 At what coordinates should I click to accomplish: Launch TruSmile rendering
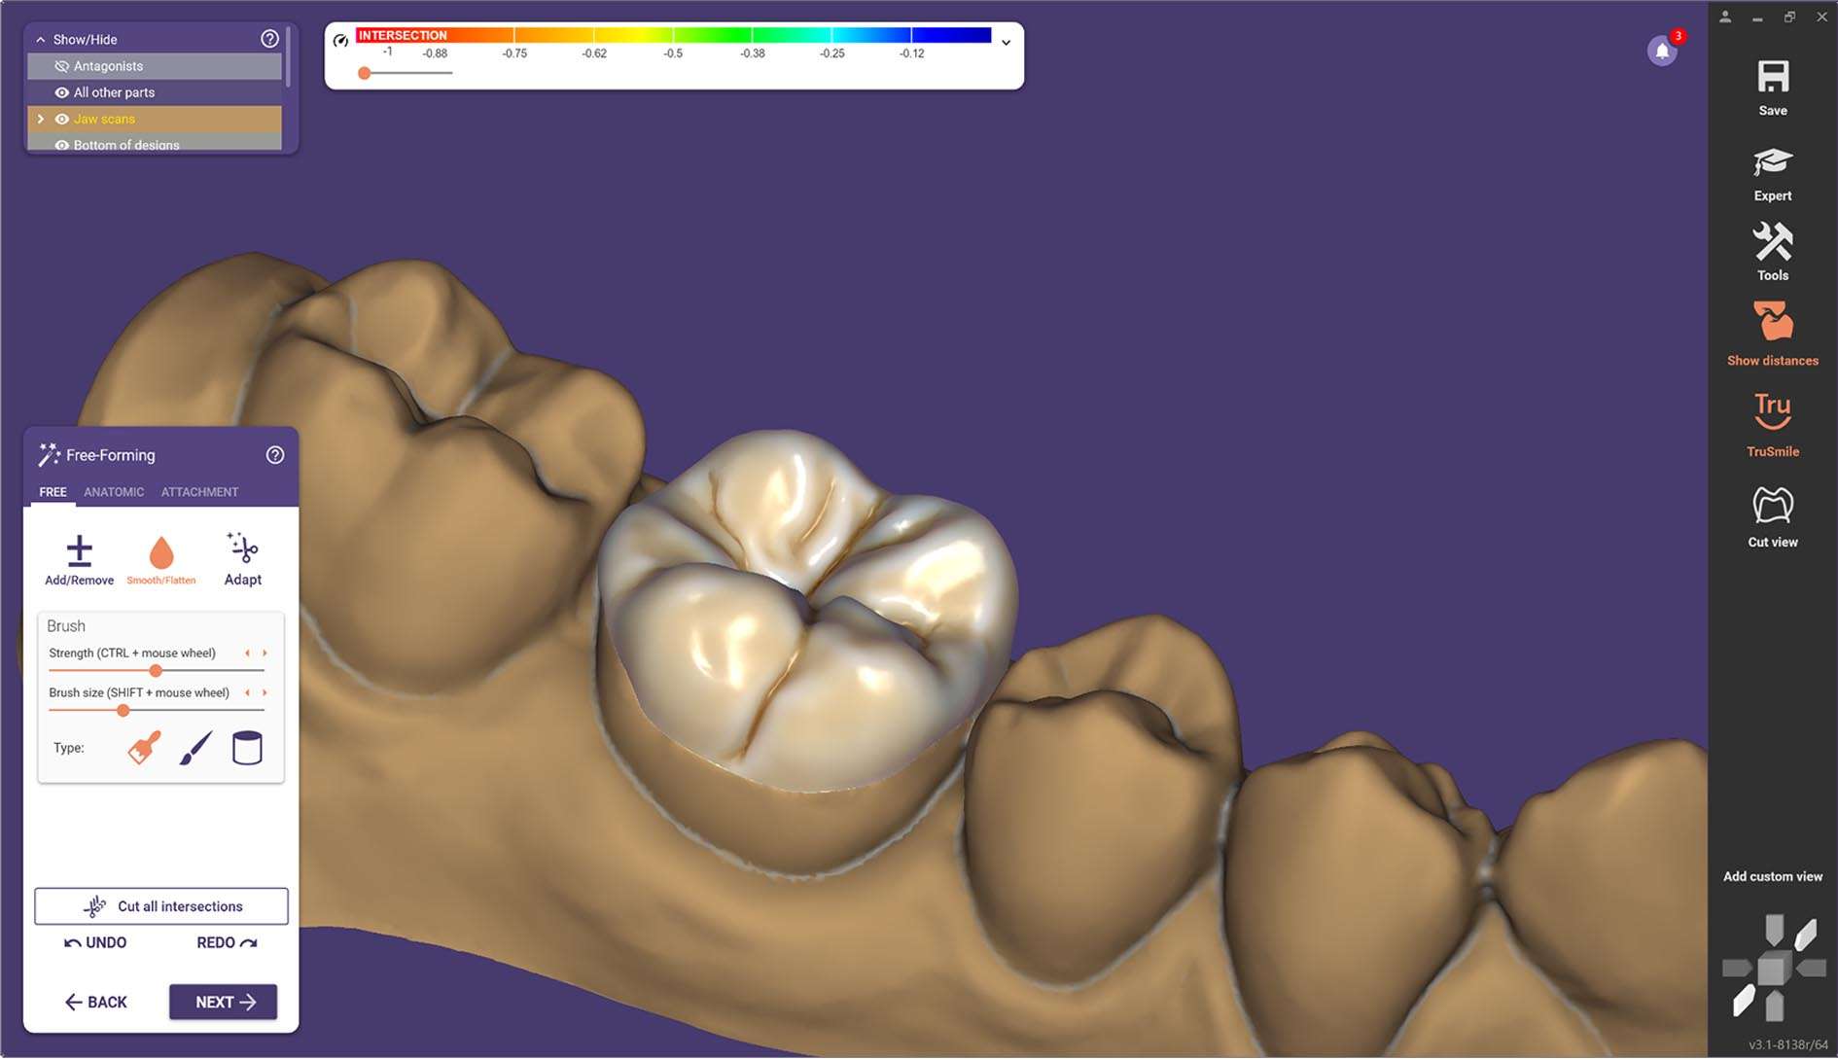(x=1772, y=412)
